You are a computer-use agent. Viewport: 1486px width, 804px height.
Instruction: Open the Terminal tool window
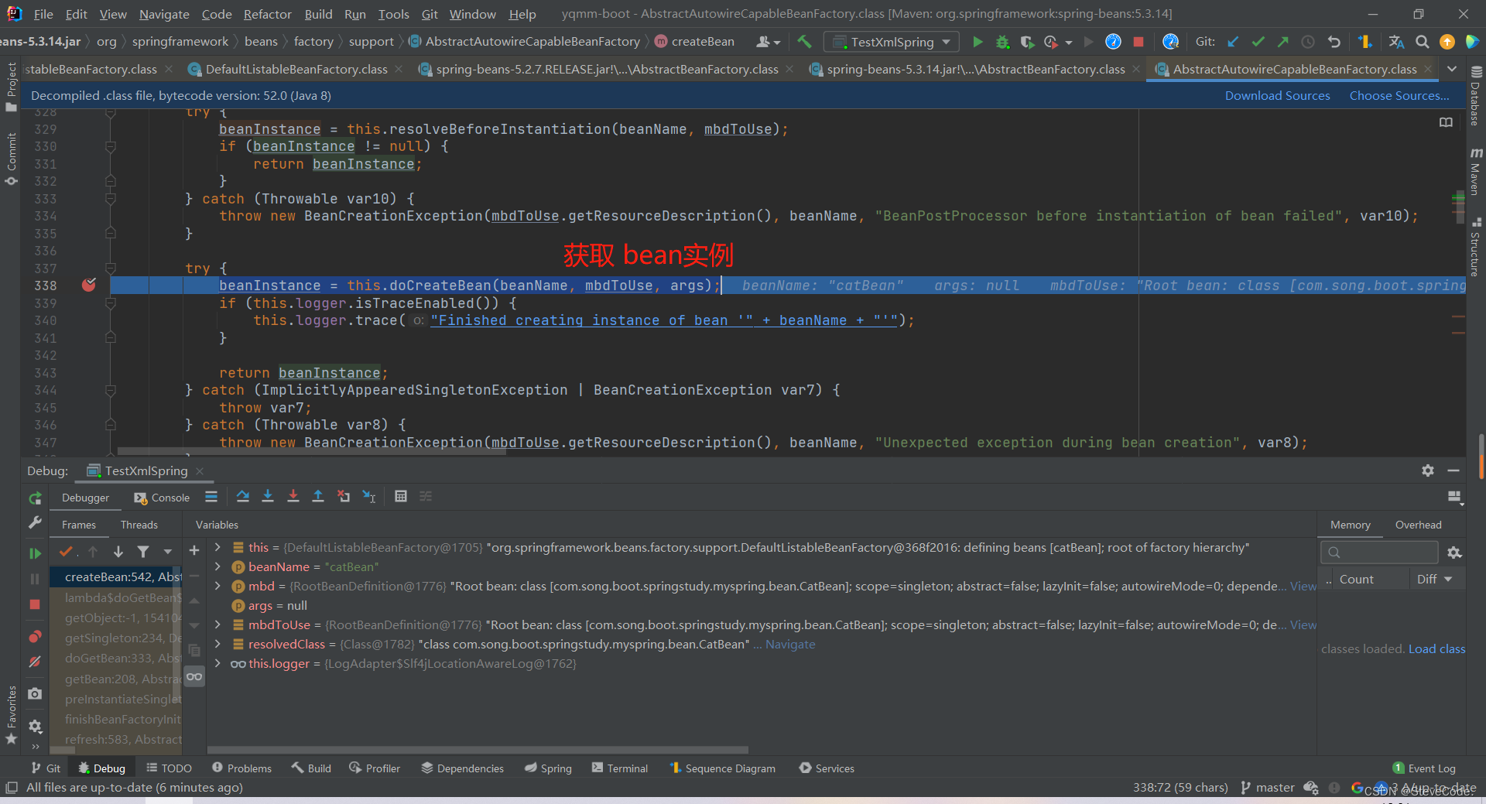620,768
